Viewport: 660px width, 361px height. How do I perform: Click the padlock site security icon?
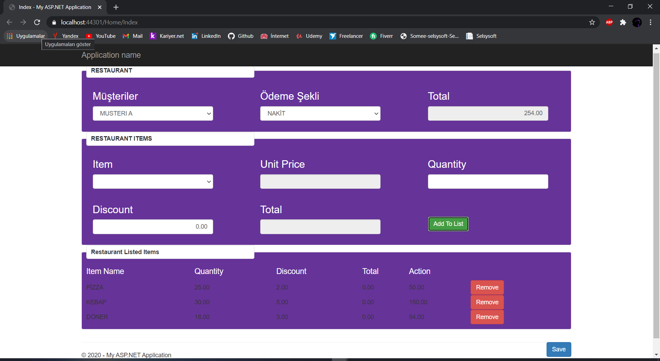click(x=54, y=22)
